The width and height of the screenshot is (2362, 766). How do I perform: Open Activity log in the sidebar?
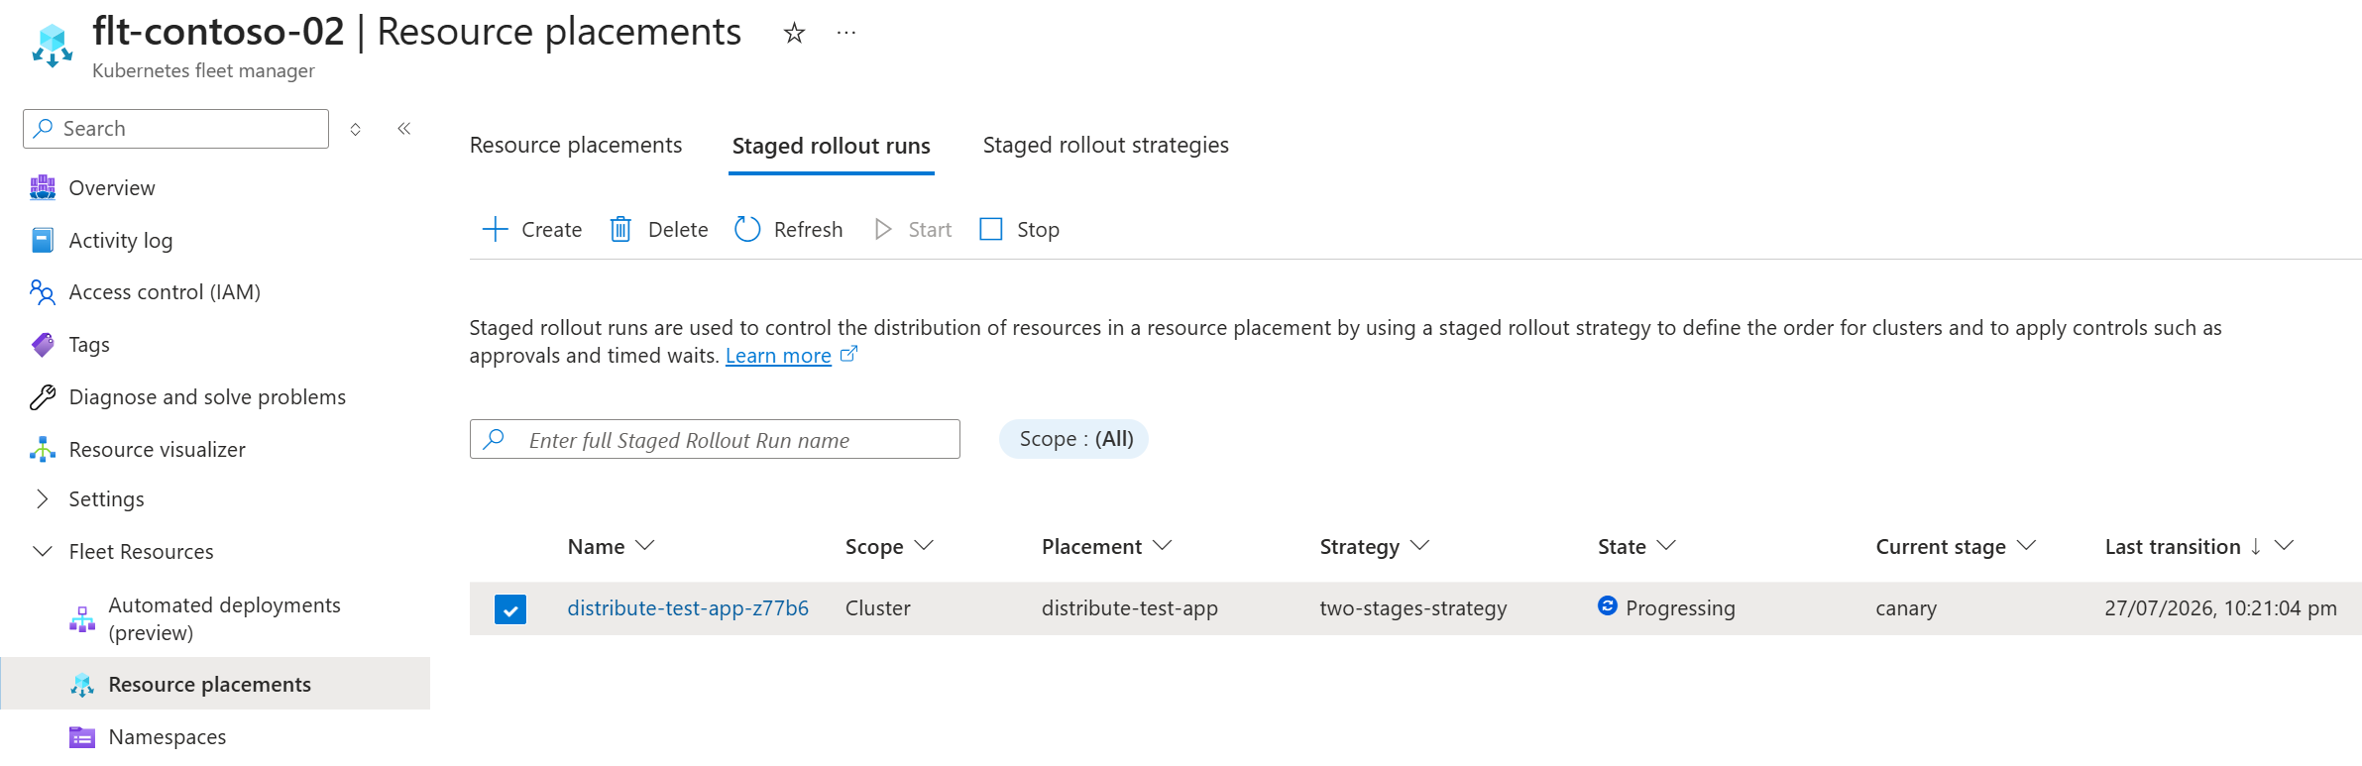pyautogui.click(x=120, y=240)
